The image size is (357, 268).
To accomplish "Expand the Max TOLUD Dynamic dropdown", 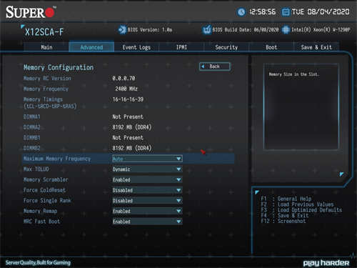I will click(x=147, y=169).
